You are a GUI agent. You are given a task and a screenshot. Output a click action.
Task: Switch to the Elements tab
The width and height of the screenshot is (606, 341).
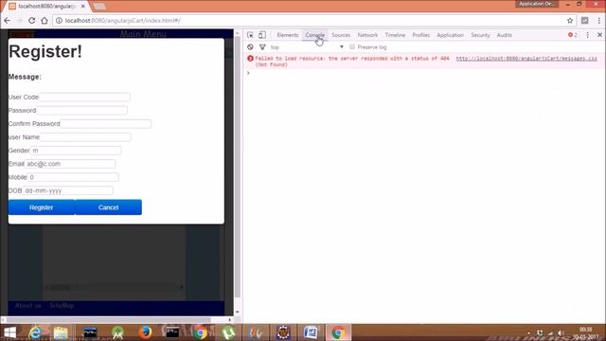click(288, 35)
